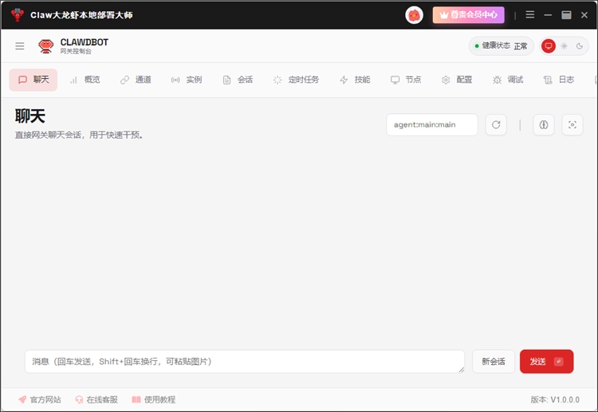The width and height of the screenshot is (598, 412).
Task: Select the system theme monitor icon
Action: (549, 46)
